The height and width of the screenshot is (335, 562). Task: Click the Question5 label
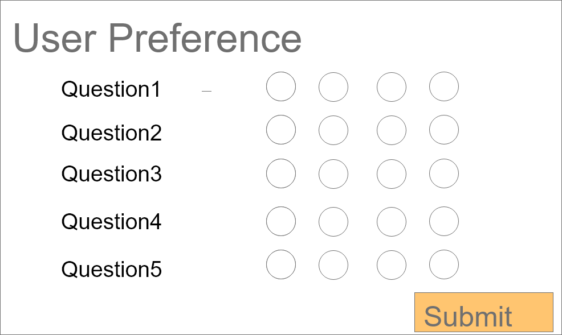tap(111, 269)
